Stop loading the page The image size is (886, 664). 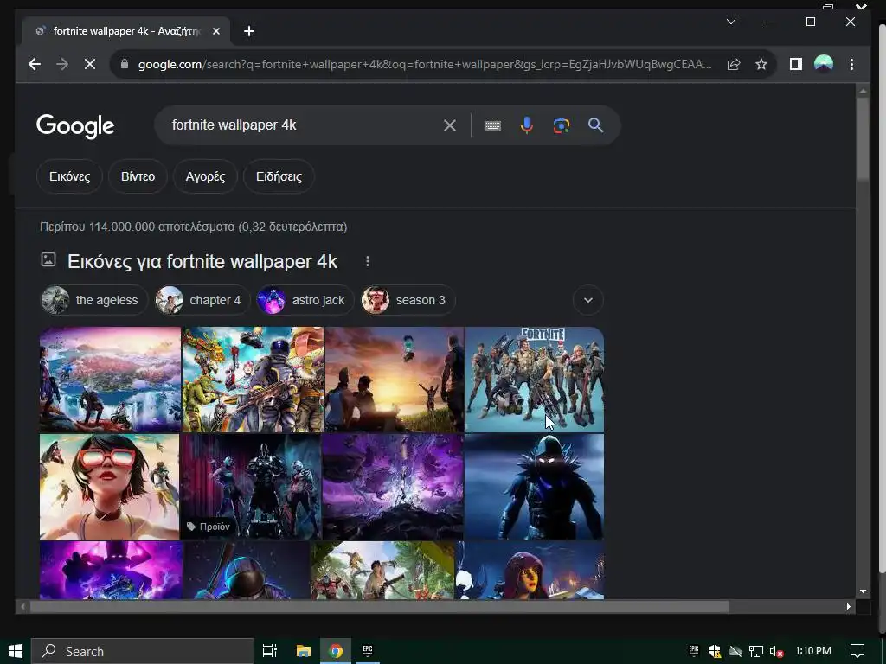(x=90, y=64)
